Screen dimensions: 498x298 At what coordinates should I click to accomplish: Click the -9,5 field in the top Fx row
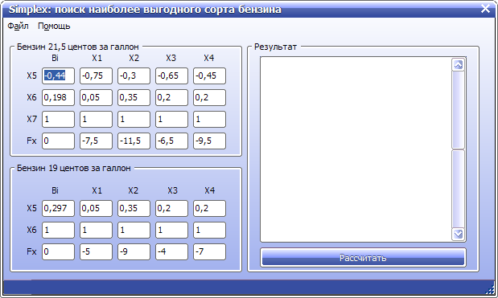[209, 141]
